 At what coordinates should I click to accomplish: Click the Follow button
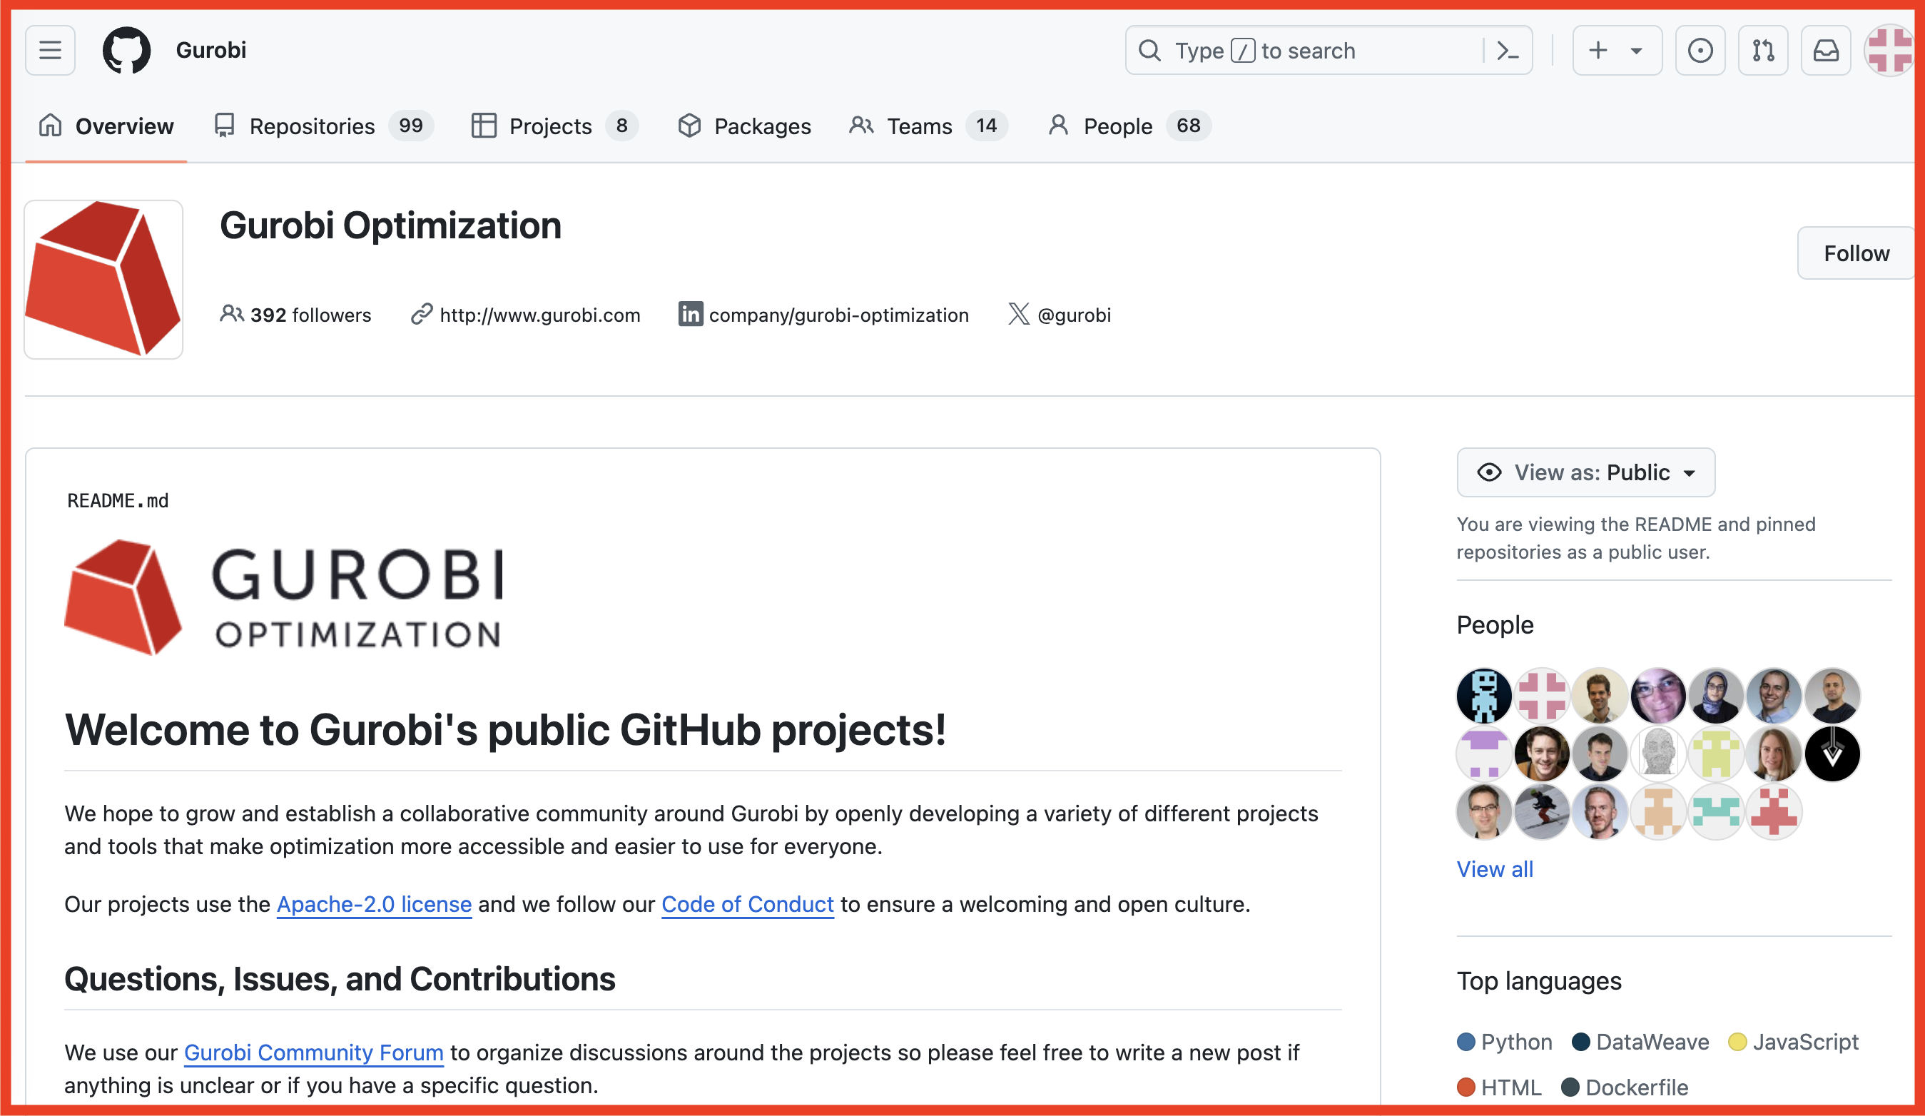1857,253
